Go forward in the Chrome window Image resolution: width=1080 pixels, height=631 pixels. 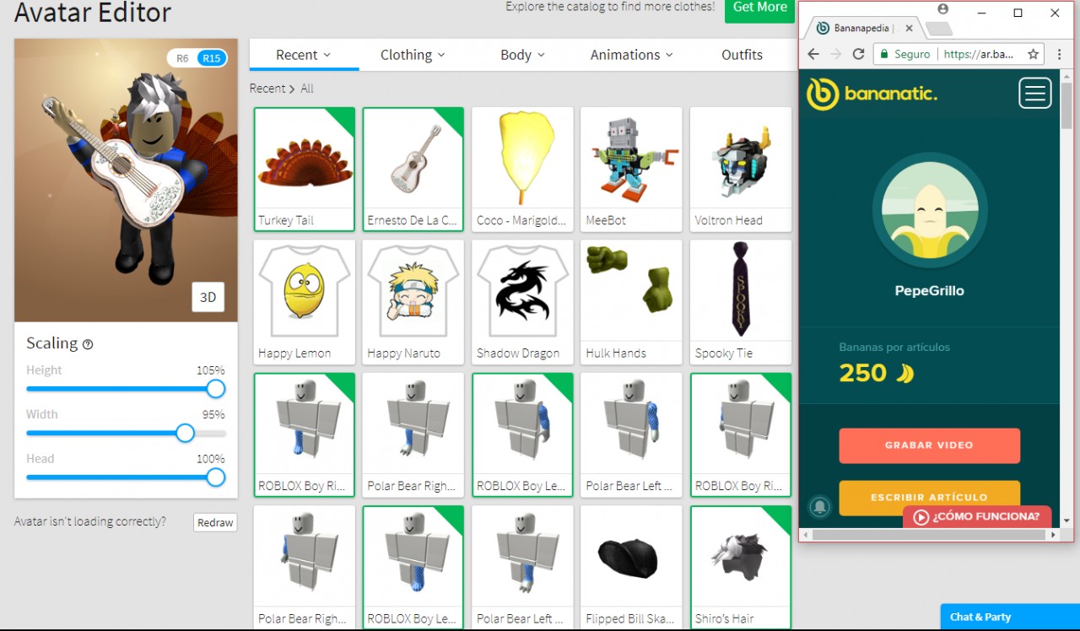836,54
